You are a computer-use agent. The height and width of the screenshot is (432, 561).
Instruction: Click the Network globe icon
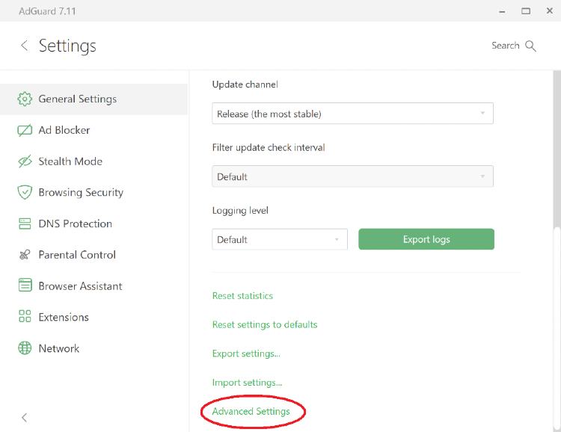(x=25, y=348)
